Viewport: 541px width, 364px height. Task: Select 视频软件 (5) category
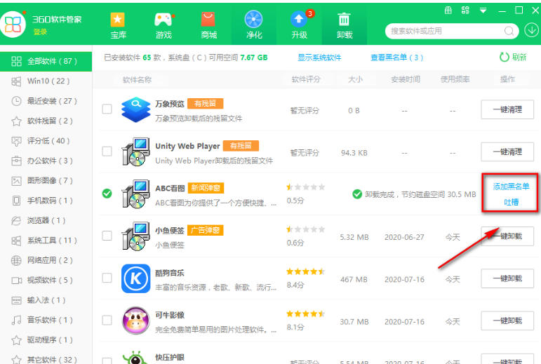(x=46, y=281)
